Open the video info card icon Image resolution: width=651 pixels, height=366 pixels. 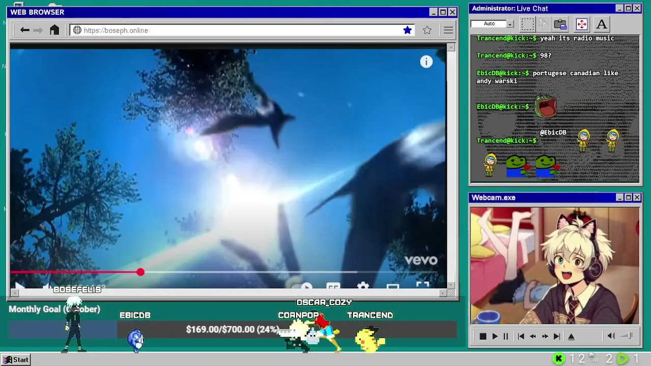pos(426,62)
